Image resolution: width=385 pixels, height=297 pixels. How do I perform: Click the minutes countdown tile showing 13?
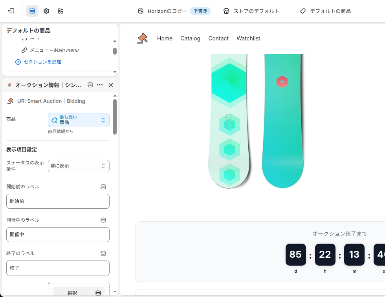(354, 255)
